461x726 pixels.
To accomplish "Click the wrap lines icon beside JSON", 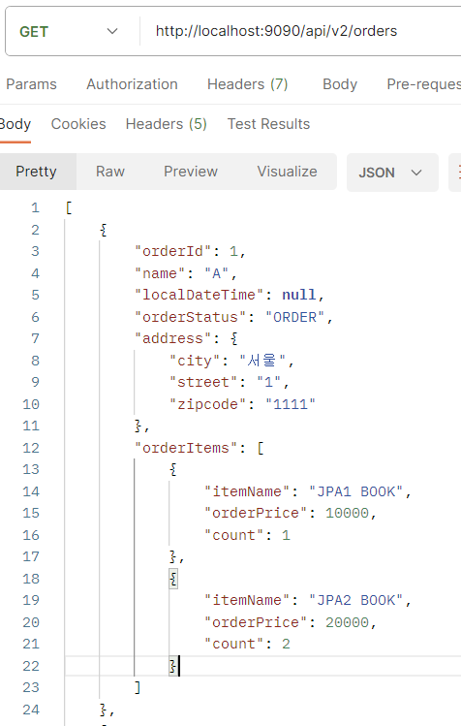I will [x=455, y=173].
